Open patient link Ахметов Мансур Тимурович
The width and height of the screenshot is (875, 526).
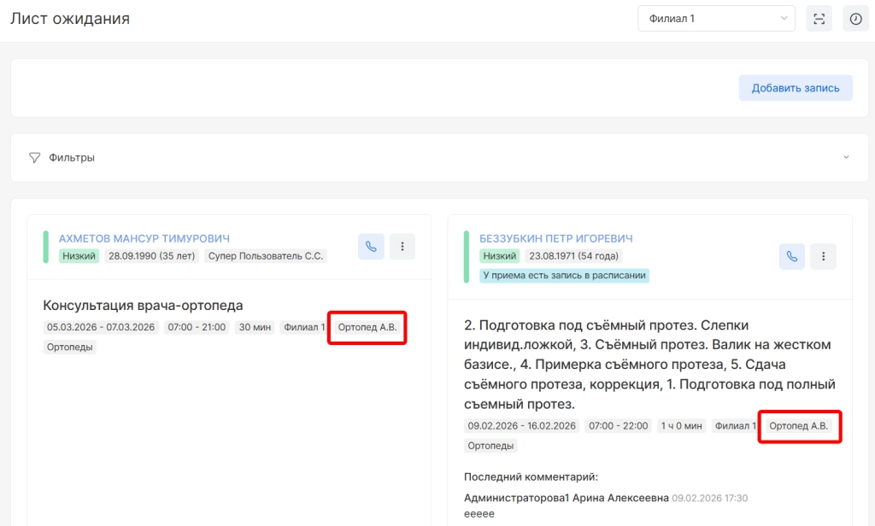coord(144,239)
